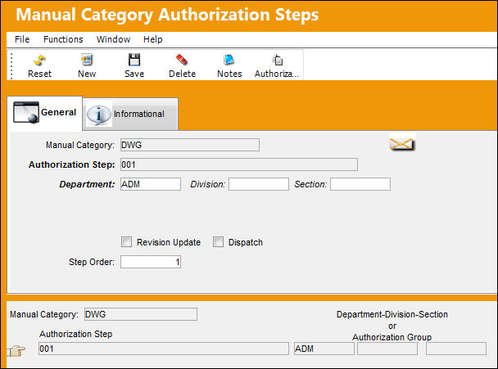Click the Department field containing ADM
Screen dimensions: 498x369
tap(151, 184)
